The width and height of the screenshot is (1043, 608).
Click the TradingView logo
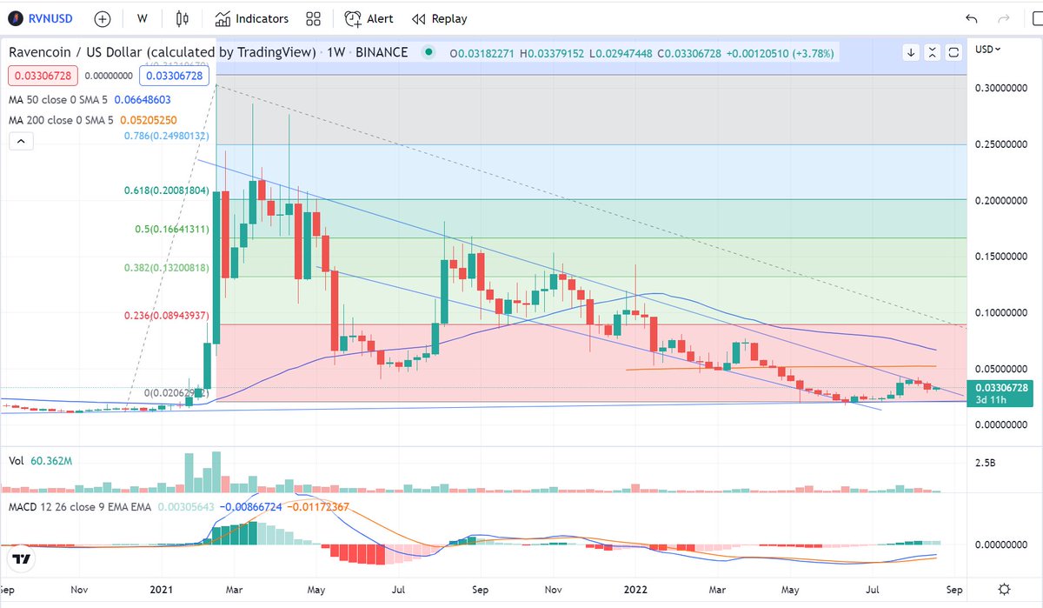pos(23,559)
